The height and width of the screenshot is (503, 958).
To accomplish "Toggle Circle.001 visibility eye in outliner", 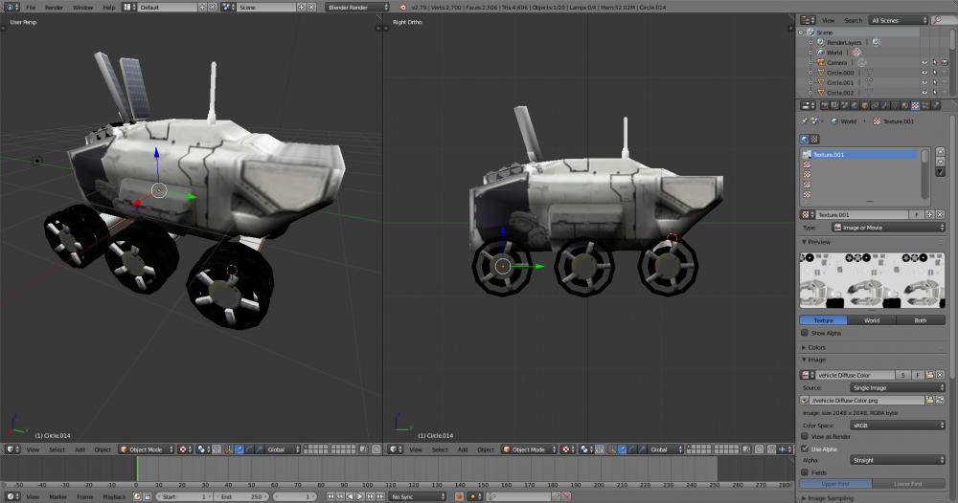I will (924, 82).
